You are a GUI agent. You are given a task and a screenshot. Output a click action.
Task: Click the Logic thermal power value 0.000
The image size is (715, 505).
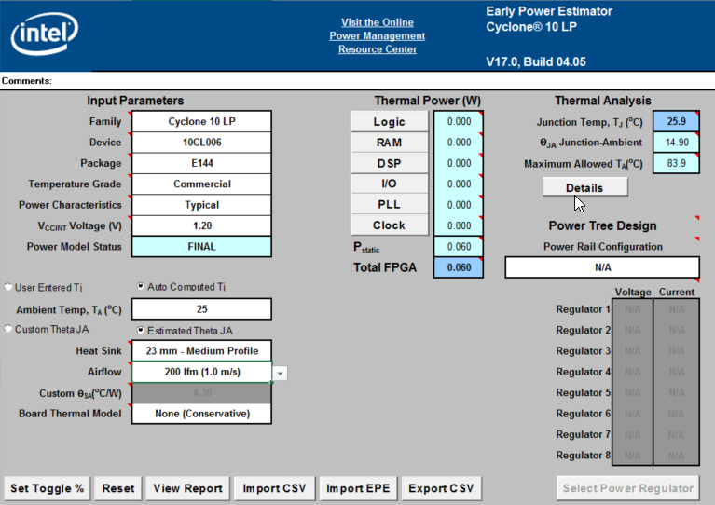click(x=459, y=121)
